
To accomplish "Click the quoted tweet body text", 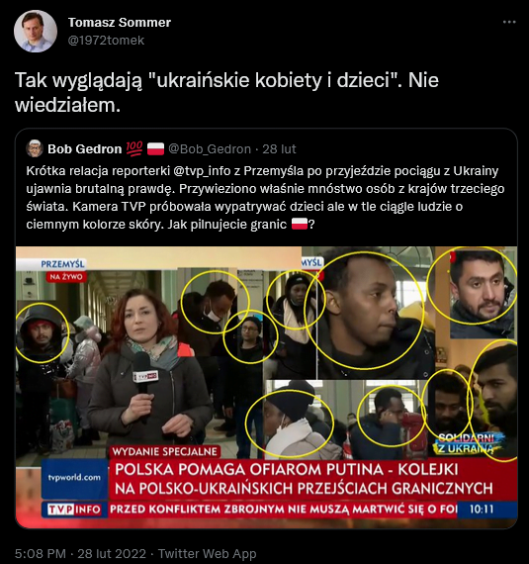I will [x=265, y=198].
